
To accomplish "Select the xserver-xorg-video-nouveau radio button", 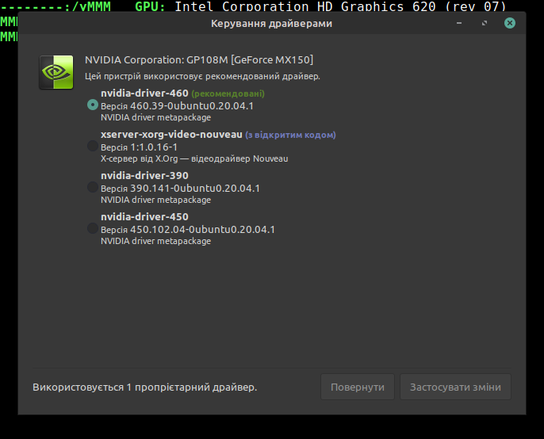I will tap(93, 146).
